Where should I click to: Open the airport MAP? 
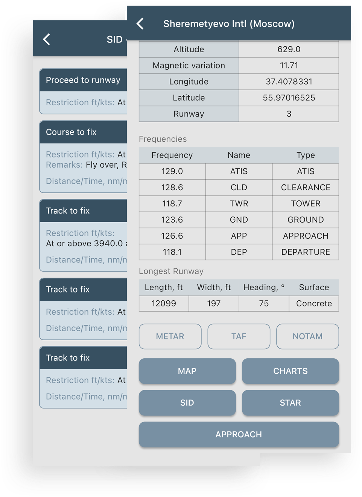187,371
